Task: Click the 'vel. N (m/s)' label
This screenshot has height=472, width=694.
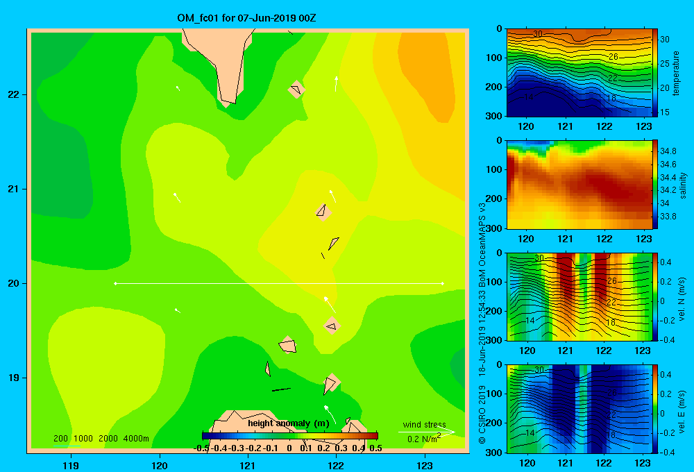Action: (682, 299)
